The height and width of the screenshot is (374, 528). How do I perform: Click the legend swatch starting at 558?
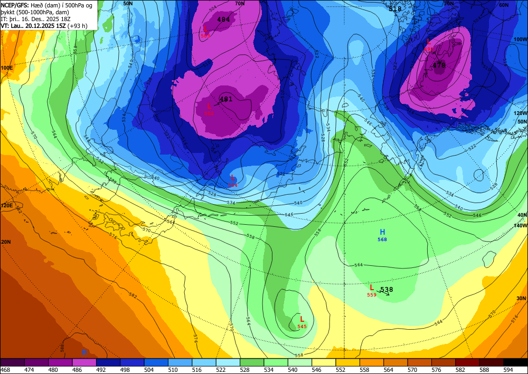click(372, 362)
